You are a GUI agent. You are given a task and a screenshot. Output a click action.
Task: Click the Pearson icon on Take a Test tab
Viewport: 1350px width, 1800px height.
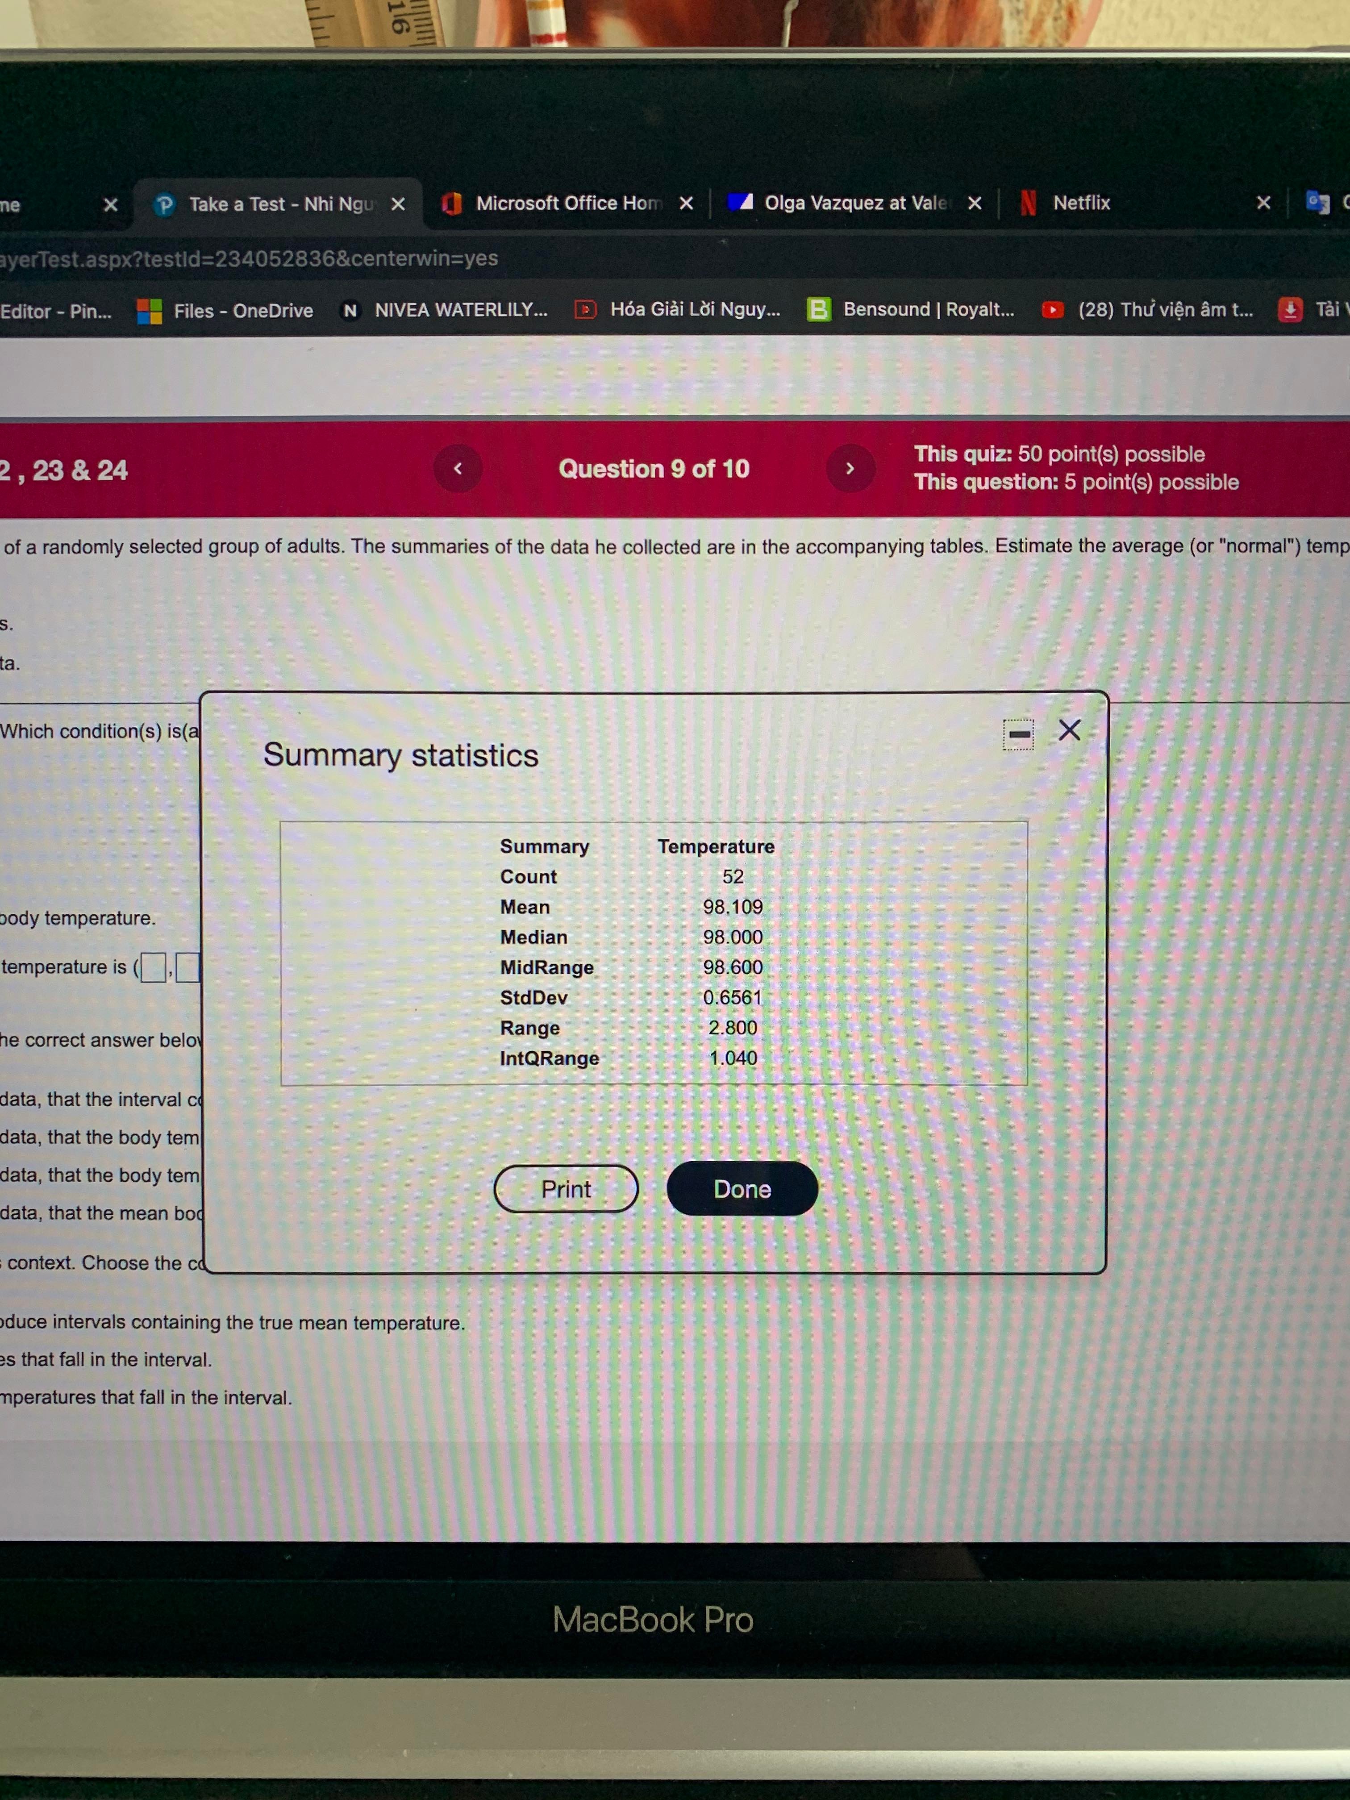coord(165,204)
